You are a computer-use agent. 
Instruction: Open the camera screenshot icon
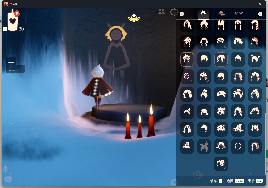[x=174, y=182]
